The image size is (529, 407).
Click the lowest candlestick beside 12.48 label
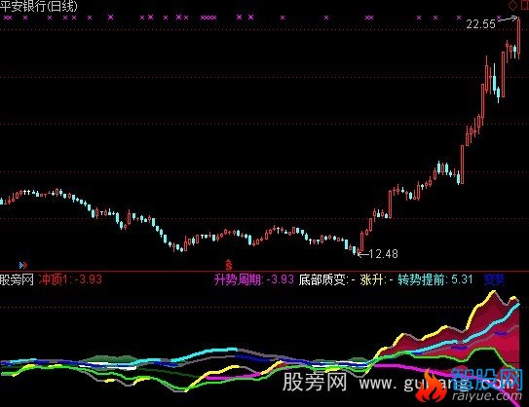coord(359,251)
